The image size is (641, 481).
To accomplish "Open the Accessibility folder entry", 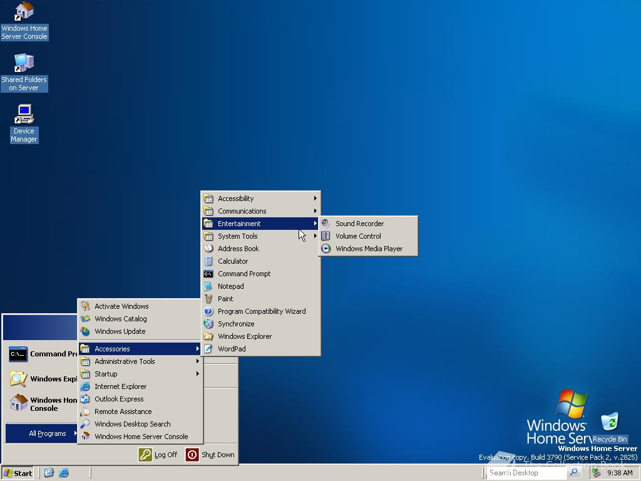I will (x=260, y=199).
